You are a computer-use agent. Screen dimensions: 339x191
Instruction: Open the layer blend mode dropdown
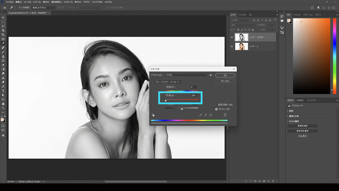pos(242,25)
